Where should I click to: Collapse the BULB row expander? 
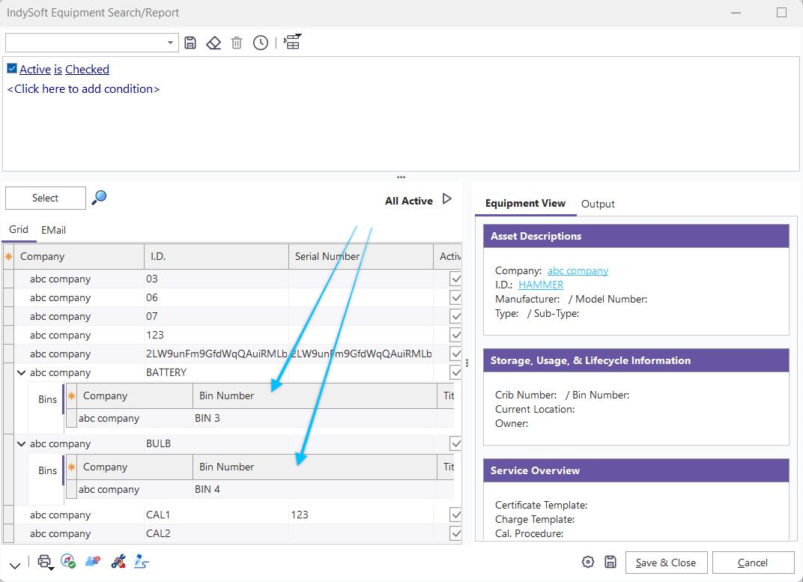(x=21, y=443)
